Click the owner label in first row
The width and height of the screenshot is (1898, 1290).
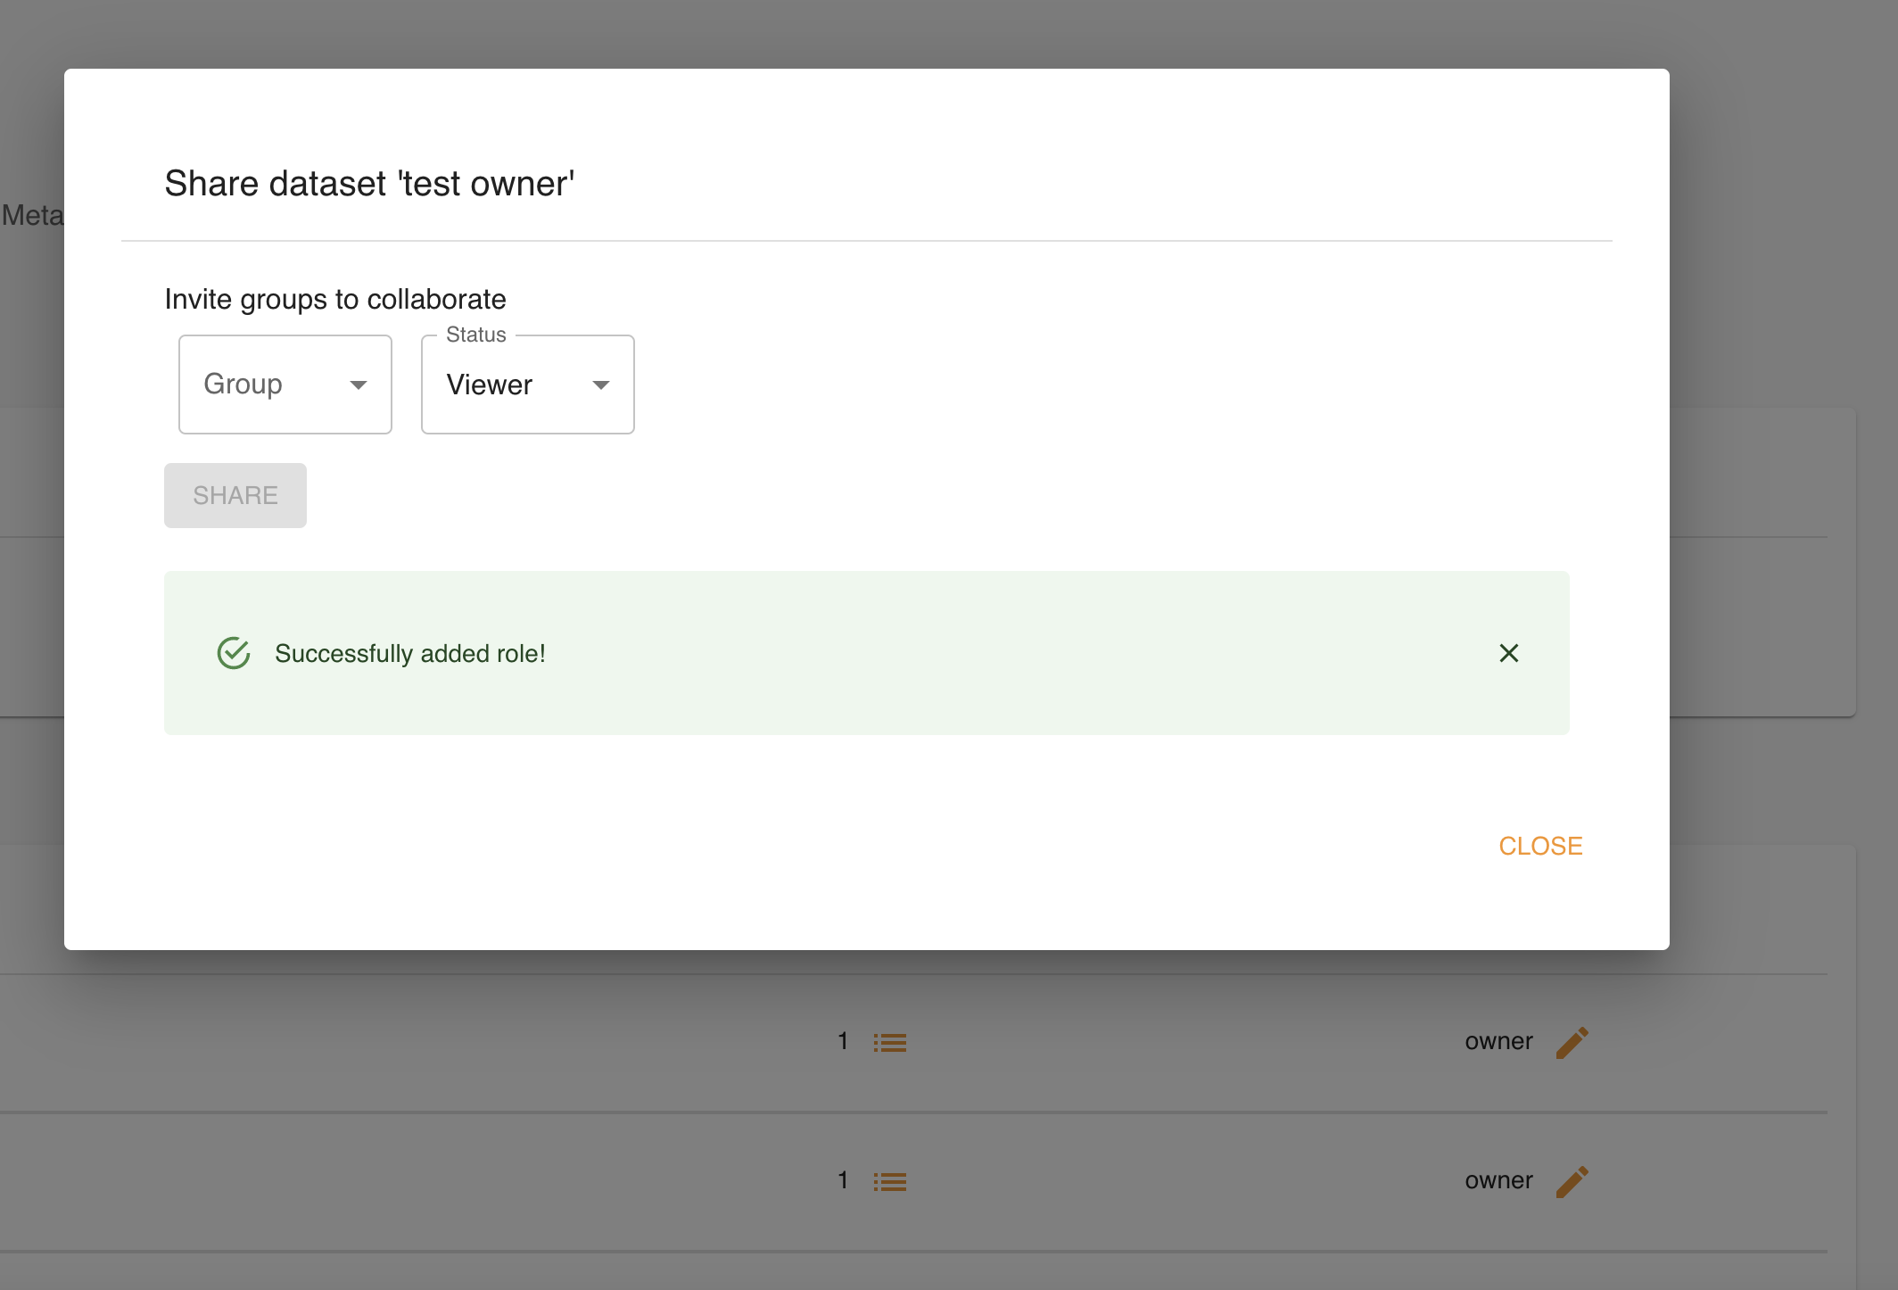(x=1498, y=1041)
